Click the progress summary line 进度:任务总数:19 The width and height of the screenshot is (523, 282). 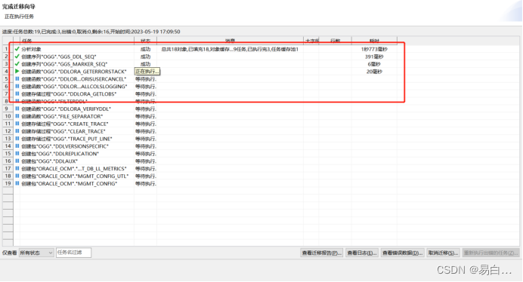click(91, 32)
